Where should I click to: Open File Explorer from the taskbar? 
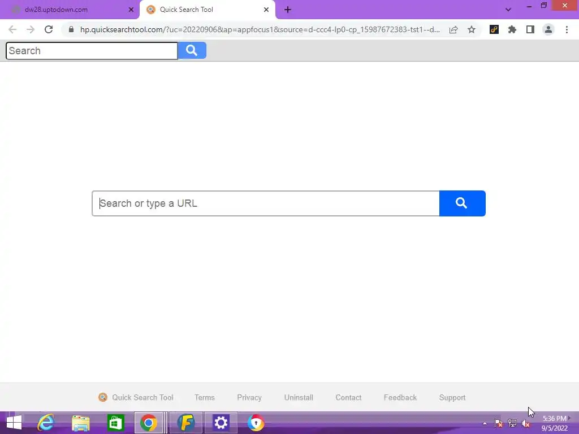tap(80, 423)
